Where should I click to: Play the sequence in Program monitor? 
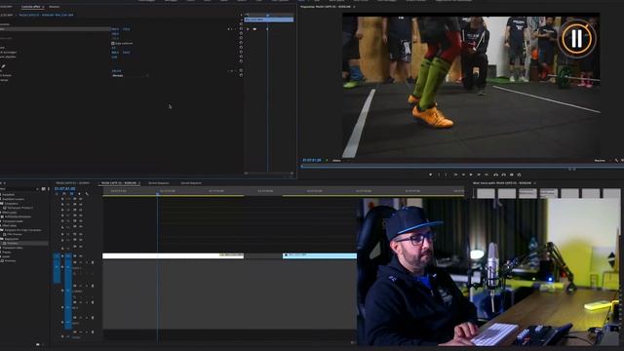click(x=471, y=175)
